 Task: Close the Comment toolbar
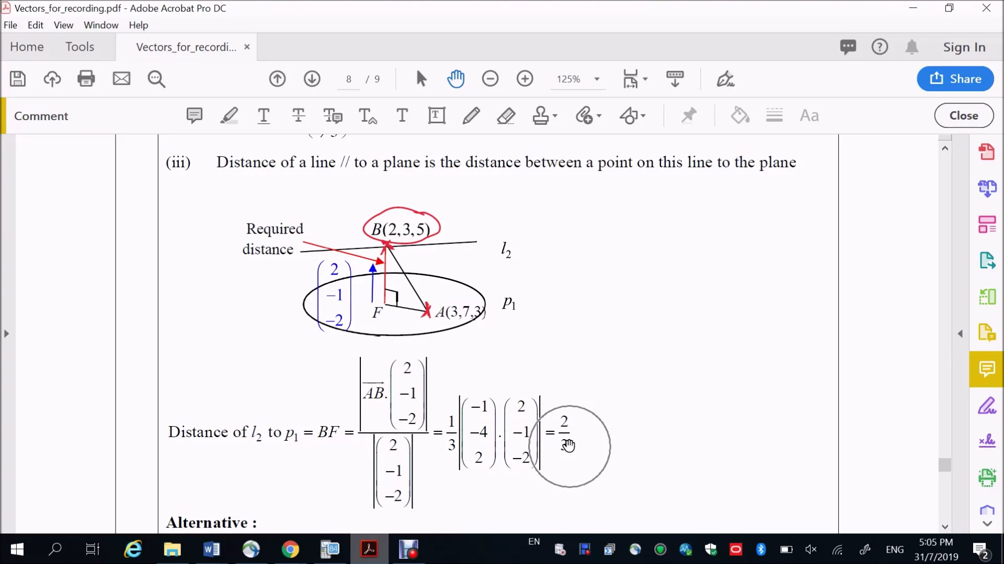[x=964, y=115]
